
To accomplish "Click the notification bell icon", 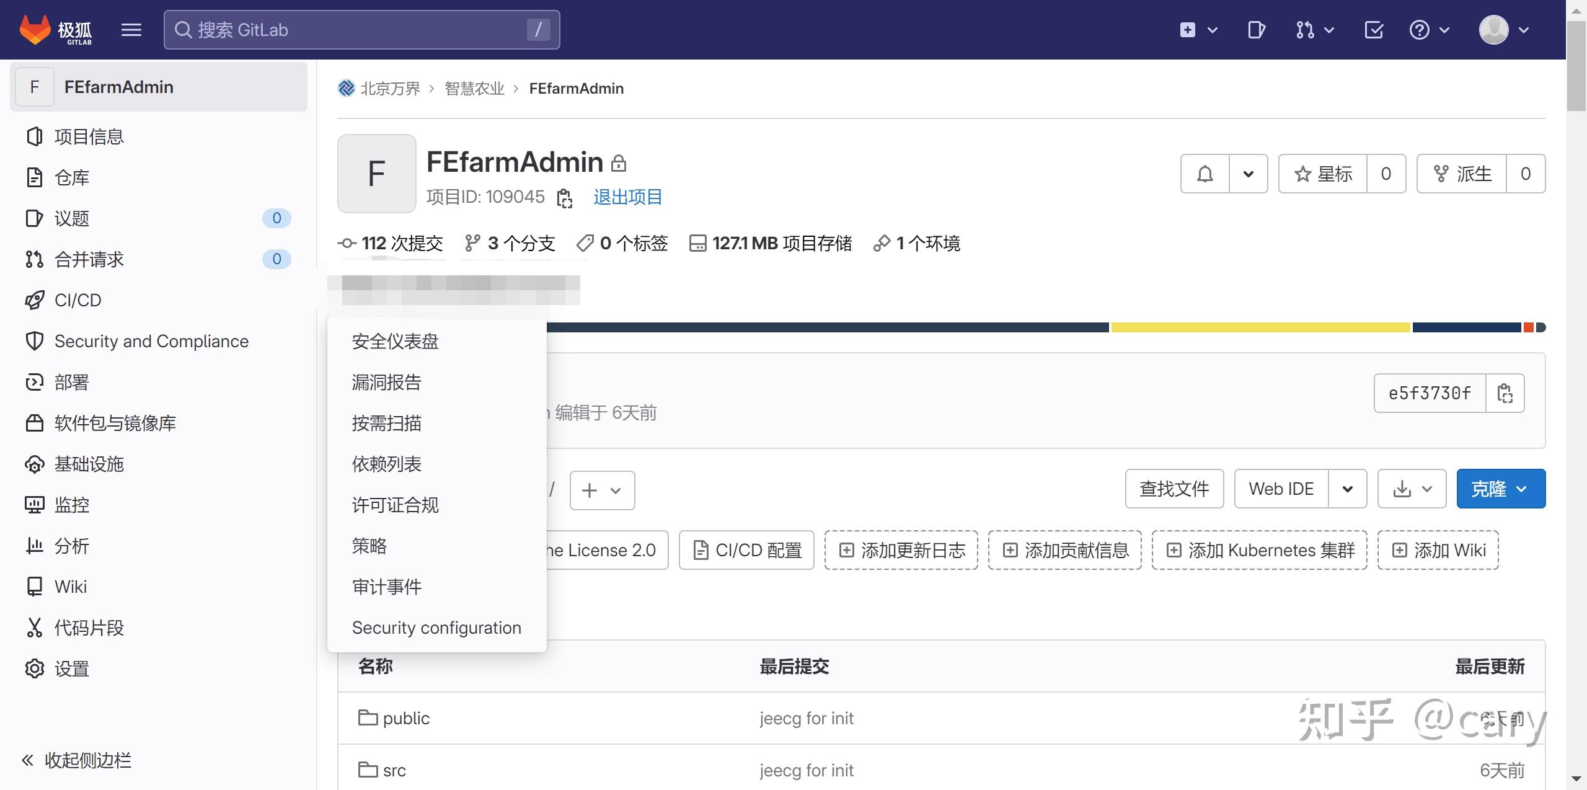I will [x=1205, y=174].
